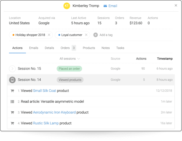
Task: Click the cart icon beside Small Silk Coat
Action: coord(12,91)
